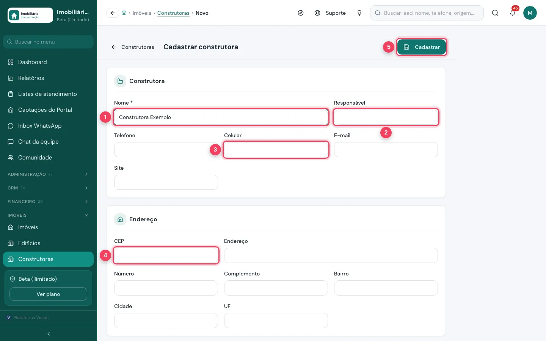Click the Bairro input field
546x341 pixels.
[386, 288]
